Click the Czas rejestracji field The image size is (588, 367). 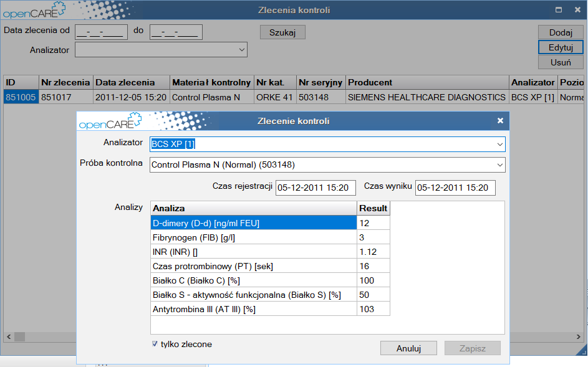click(316, 188)
